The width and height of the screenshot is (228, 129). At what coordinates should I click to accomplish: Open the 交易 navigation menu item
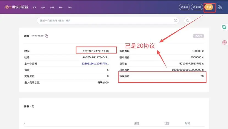tap(52, 7)
